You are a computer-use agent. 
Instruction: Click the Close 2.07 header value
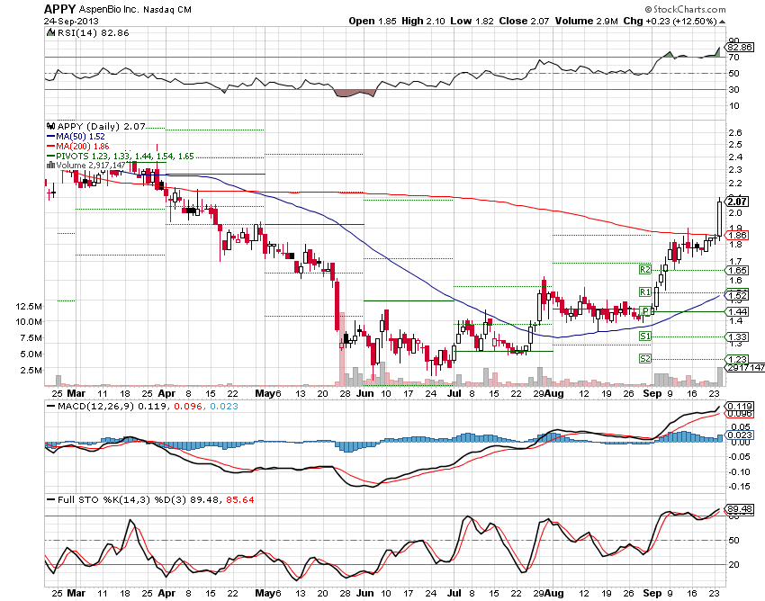524,21
